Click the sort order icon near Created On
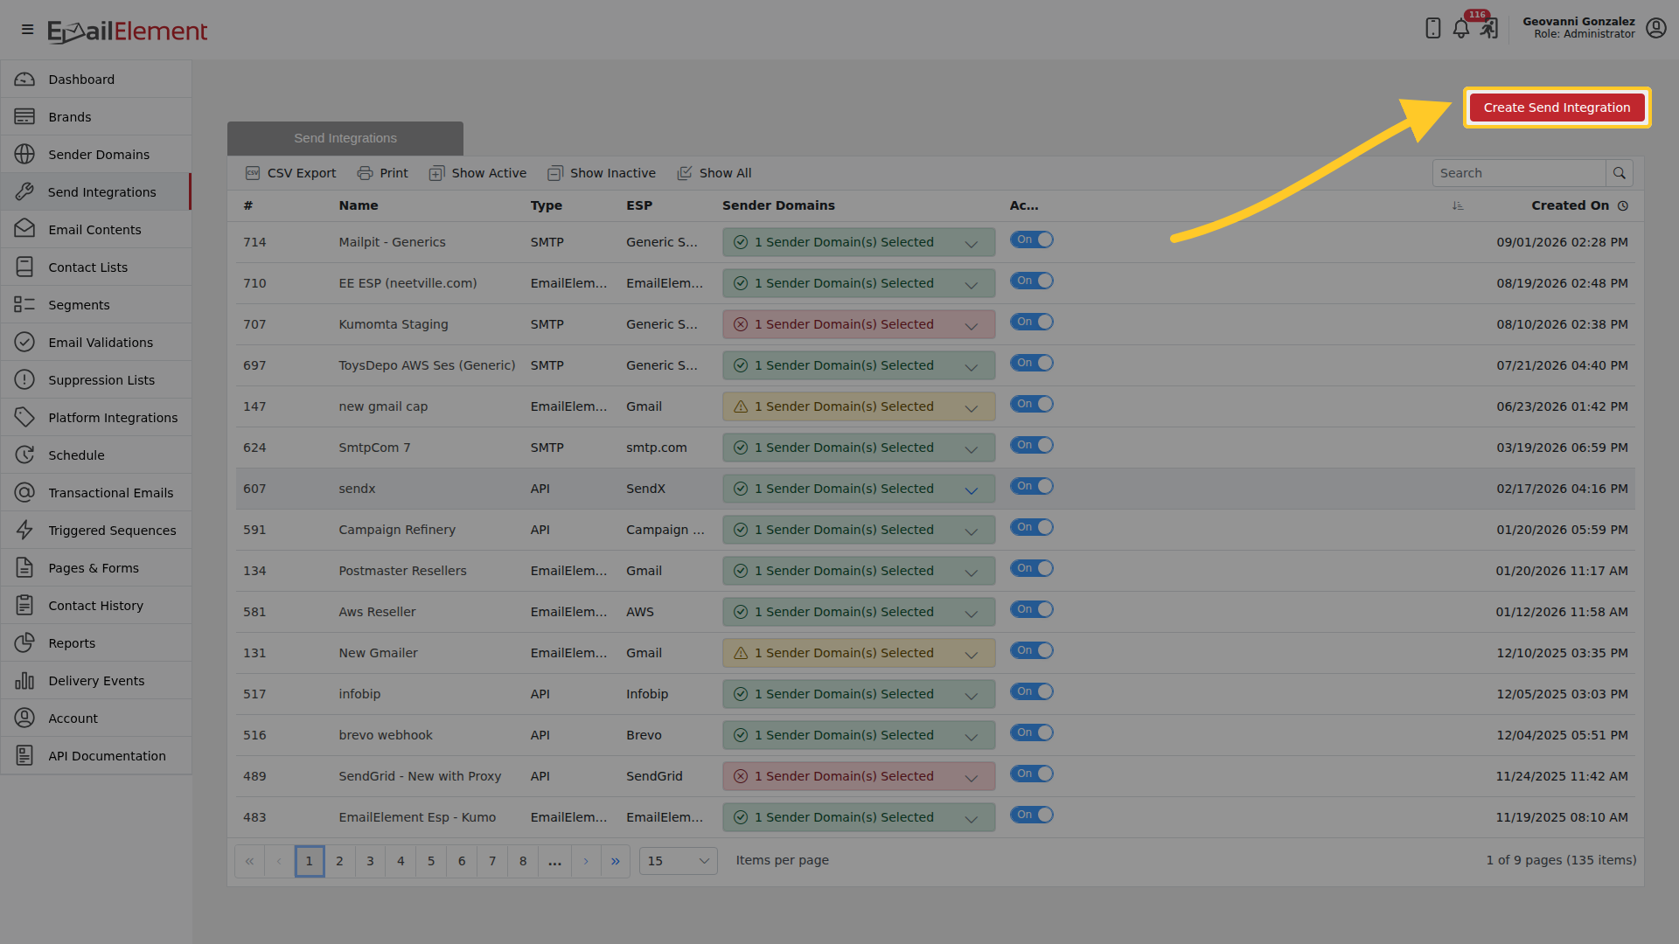 (x=1458, y=205)
